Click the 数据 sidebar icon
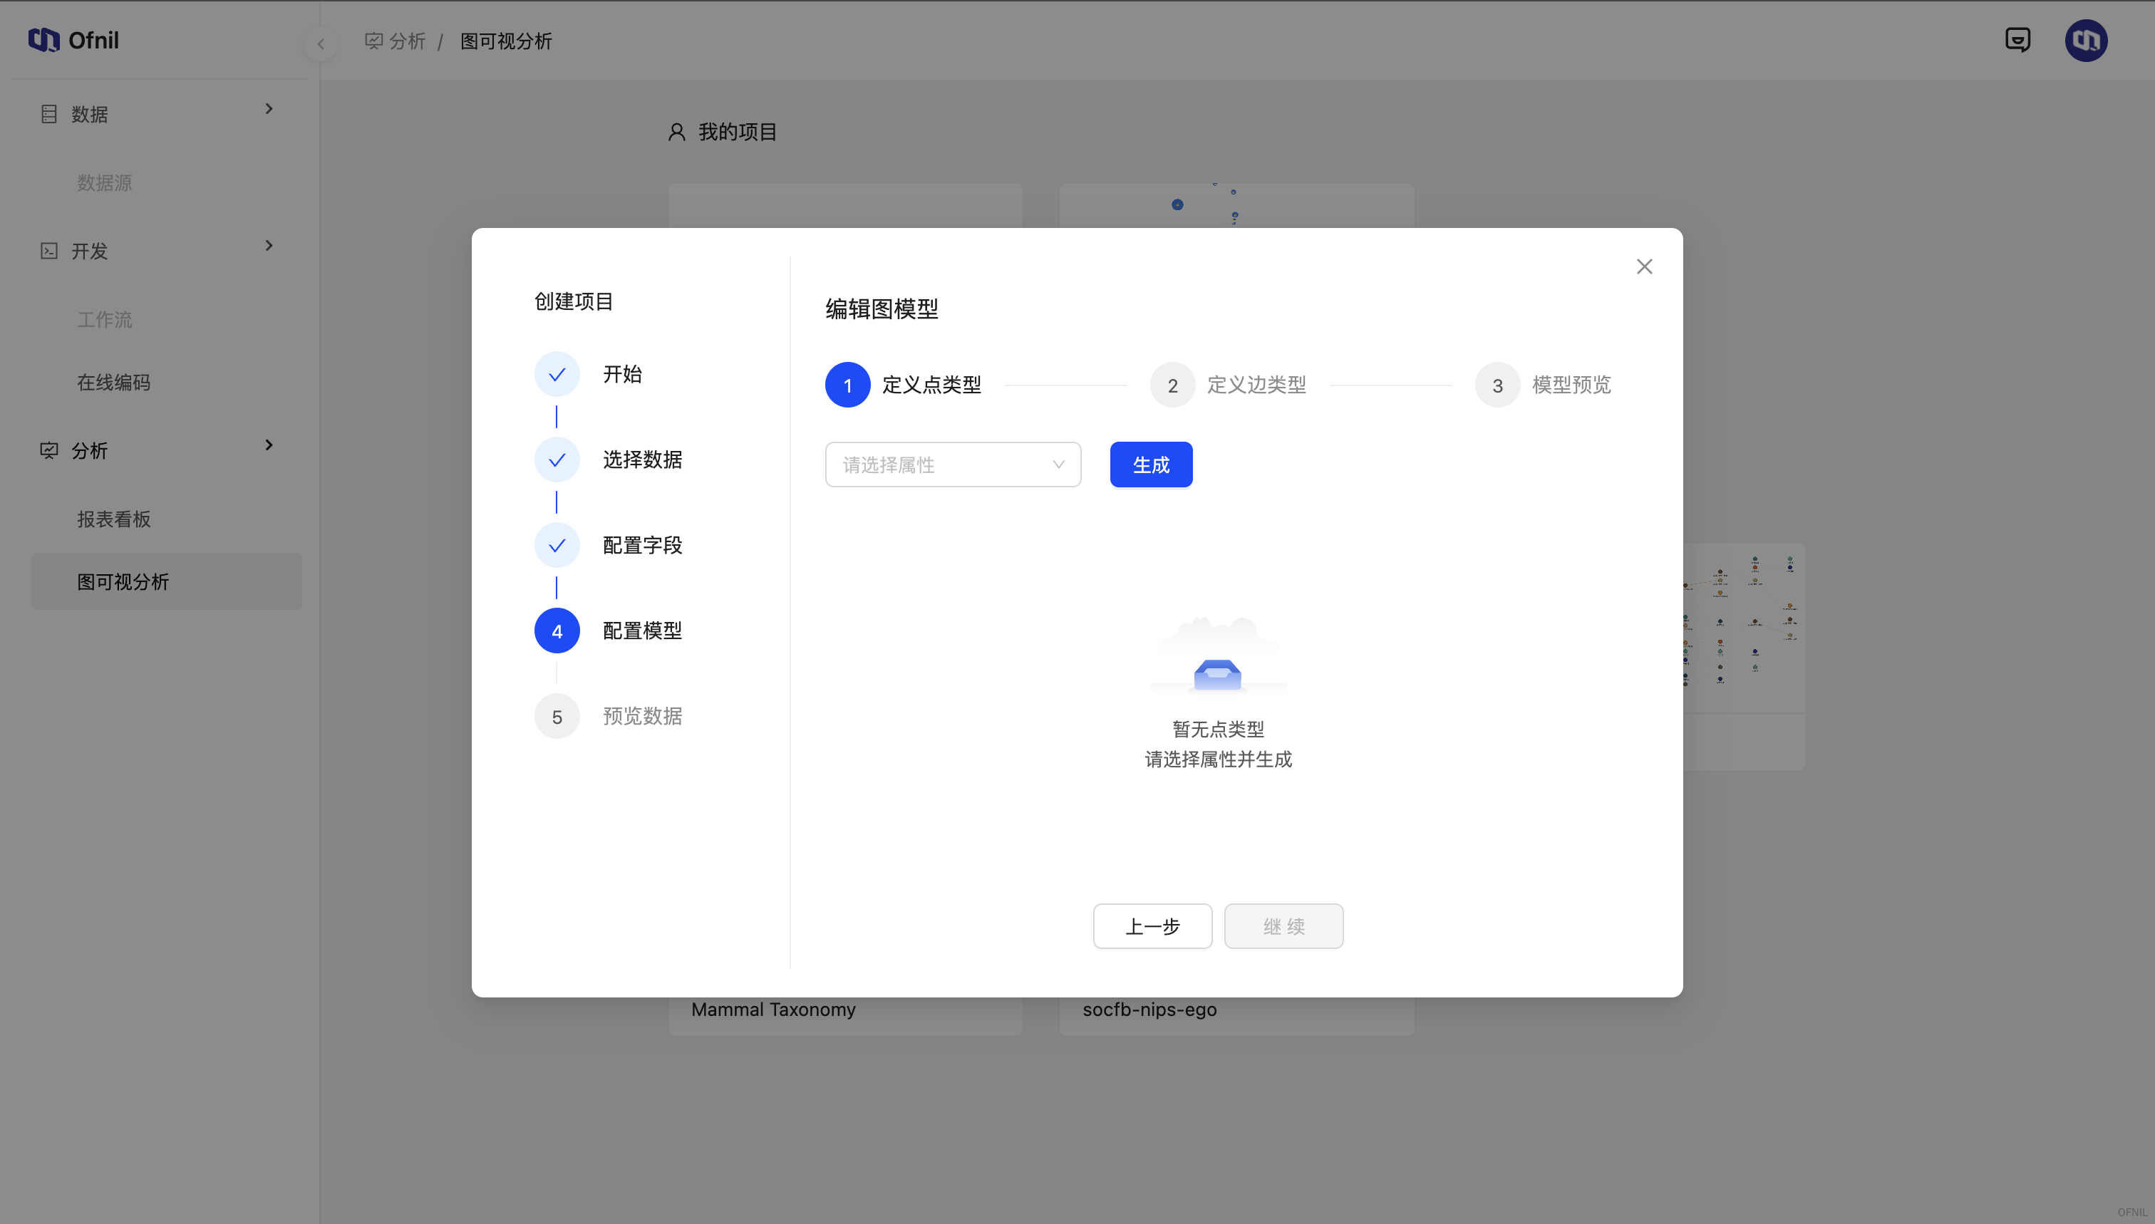This screenshot has width=2155, height=1224. click(48, 113)
